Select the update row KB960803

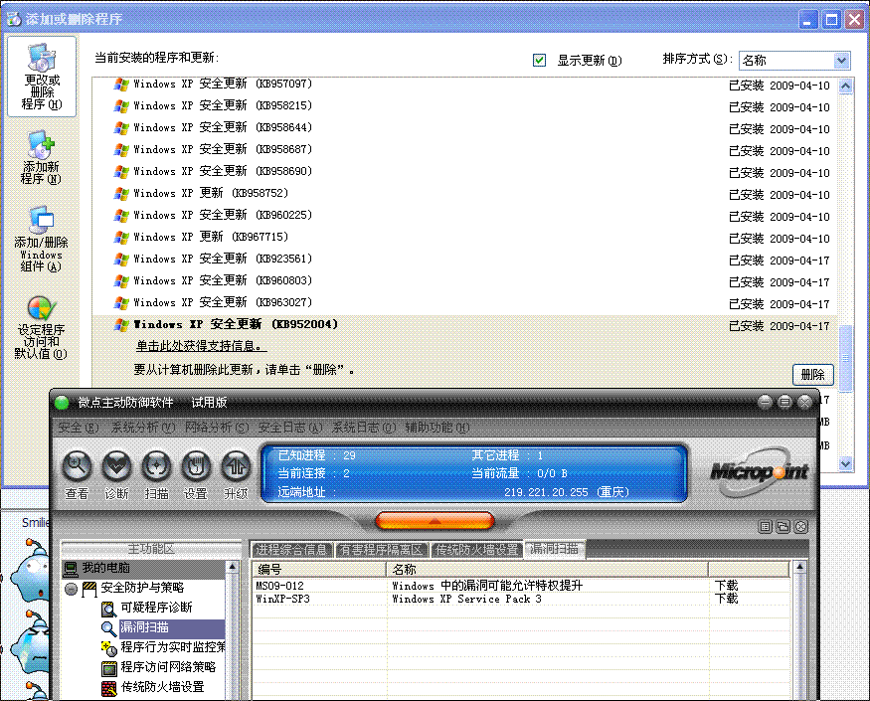pos(465,281)
